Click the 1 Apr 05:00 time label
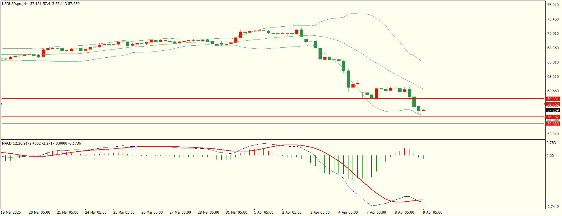The width and height of the screenshot is (562, 216). click(x=263, y=212)
